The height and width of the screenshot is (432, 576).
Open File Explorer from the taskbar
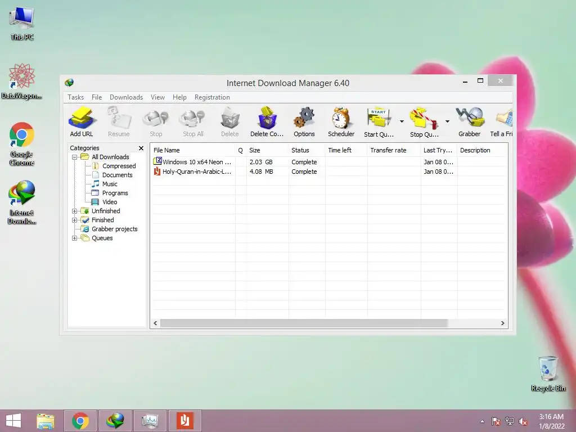tap(46, 421)
